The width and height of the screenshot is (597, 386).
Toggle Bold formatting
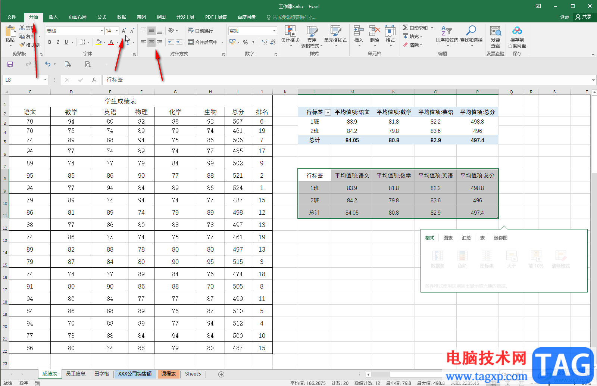[x=50, y=42]
